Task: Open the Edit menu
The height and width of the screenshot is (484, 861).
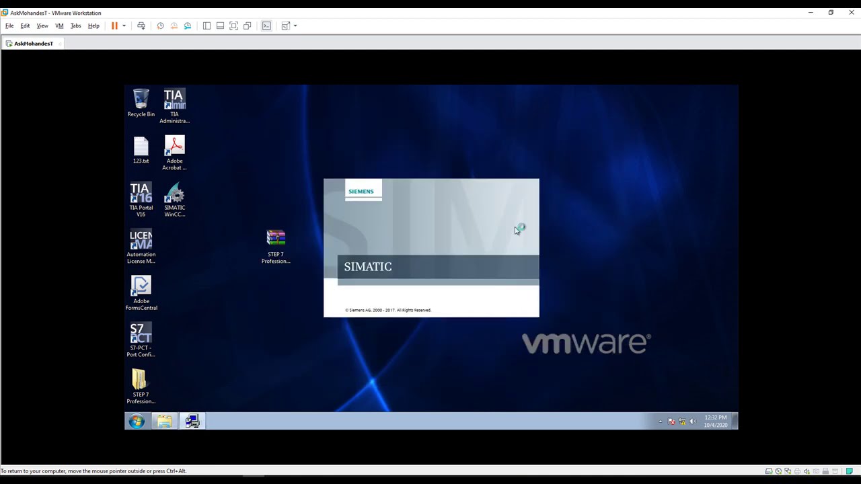Action: click(x=25, y=26)
